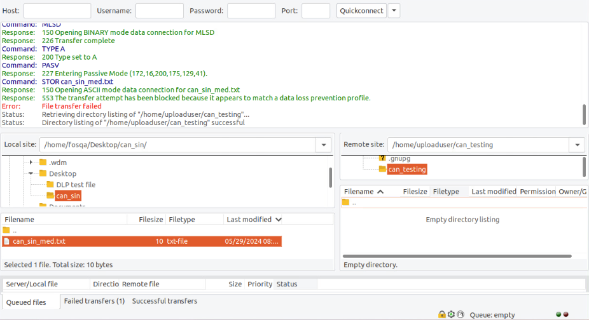Open the Remote site path dropdown
This screenshot has width=589, height=320.
[577, 145]
